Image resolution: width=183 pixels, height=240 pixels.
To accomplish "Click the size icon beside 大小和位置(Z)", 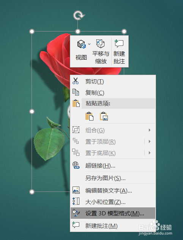I will [x=76, y=201].
